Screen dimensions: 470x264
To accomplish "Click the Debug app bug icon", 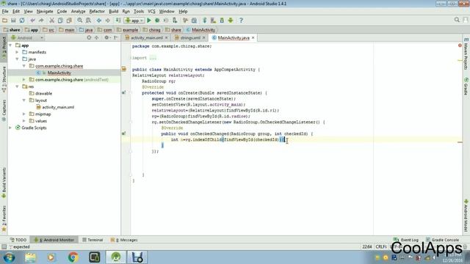I will click(157, 21).
